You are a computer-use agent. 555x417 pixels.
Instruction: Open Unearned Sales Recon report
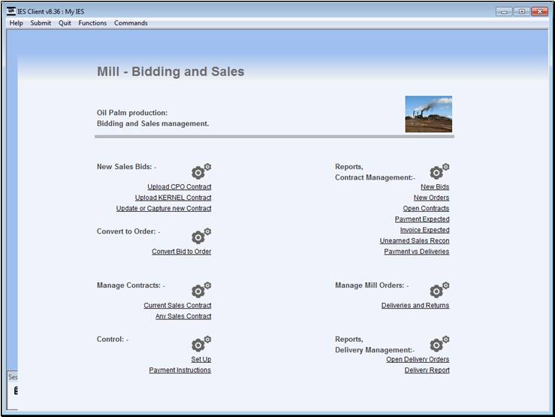(415, 240)
